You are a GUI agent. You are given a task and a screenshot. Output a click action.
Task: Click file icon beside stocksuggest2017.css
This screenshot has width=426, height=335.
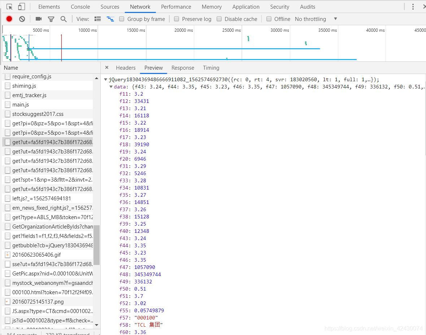click(8, 114)
